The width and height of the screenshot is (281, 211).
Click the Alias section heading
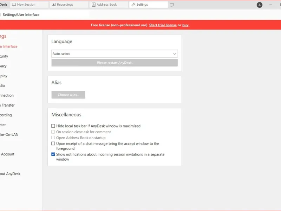click(x=57, y=83)
